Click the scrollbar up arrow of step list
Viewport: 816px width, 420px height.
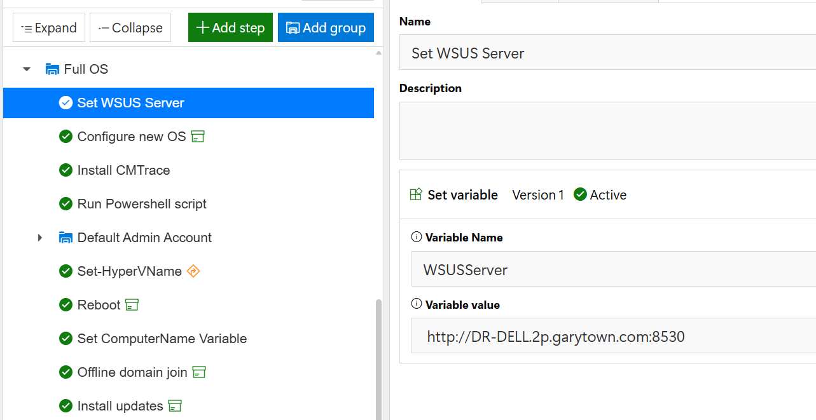(379, 53)
